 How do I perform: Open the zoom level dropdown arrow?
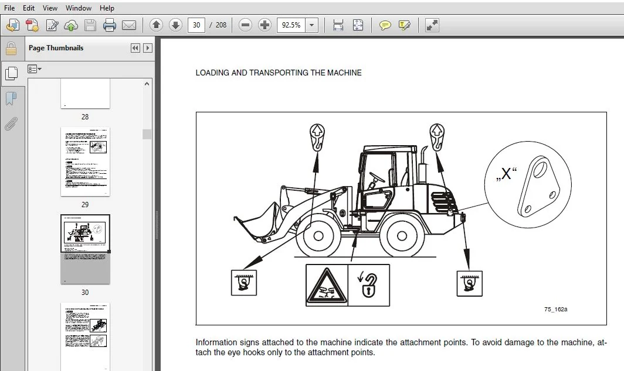[312, 25]
